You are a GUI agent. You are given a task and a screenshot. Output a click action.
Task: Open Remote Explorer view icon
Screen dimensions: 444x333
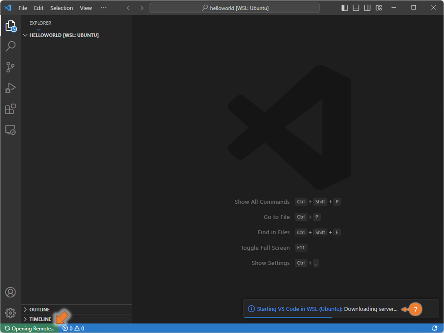click(x=10, y=130)
